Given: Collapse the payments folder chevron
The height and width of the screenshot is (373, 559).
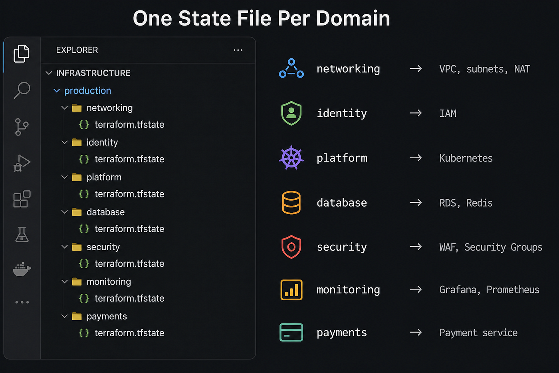Looking at the screenshot, I should coord(65,316).
